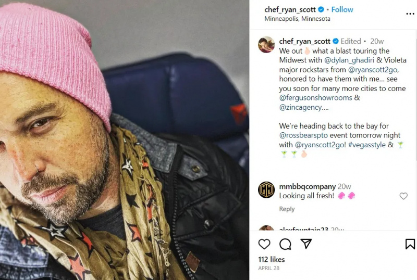Like the mmbbqcompany comment heart
The height and width of the screenshot is (280, 417).
coord(403,196)
